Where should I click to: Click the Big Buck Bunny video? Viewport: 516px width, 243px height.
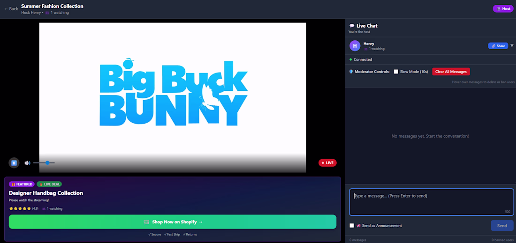tap(173, 97)
